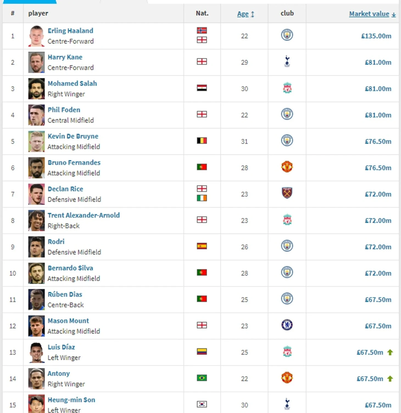
Task: Sort table by Age column header
Action: (243, 14)
